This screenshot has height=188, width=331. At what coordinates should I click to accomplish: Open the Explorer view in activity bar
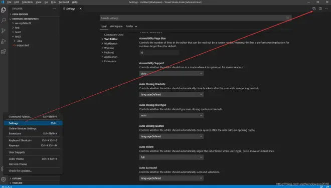(x=4, y=10)
